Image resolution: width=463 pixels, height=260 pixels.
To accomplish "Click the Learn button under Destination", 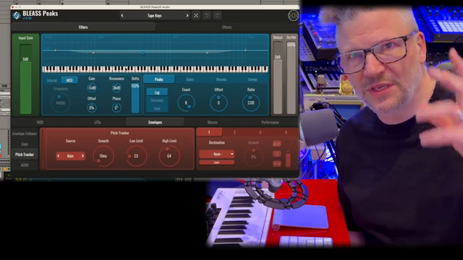I will point(217,162).
